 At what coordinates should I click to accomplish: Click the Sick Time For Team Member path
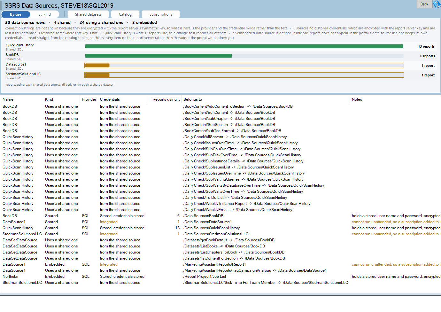point(266,283)
